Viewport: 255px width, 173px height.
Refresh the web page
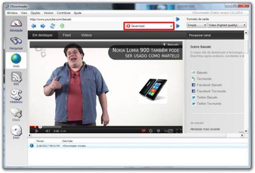pyautogui.click(x=52, y=26)
